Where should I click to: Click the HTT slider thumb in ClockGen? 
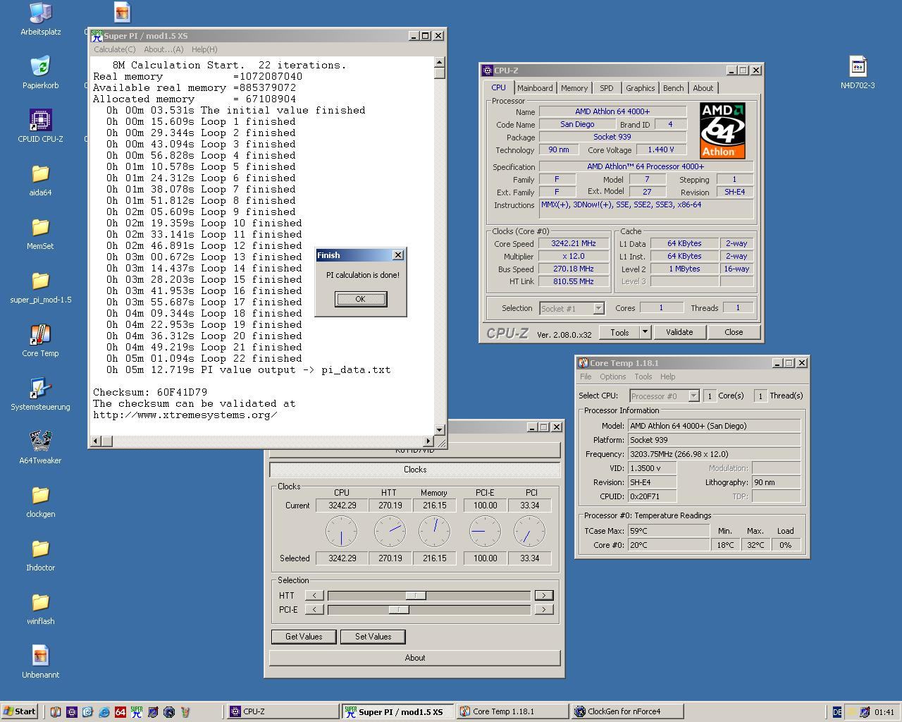pos(416,596)
